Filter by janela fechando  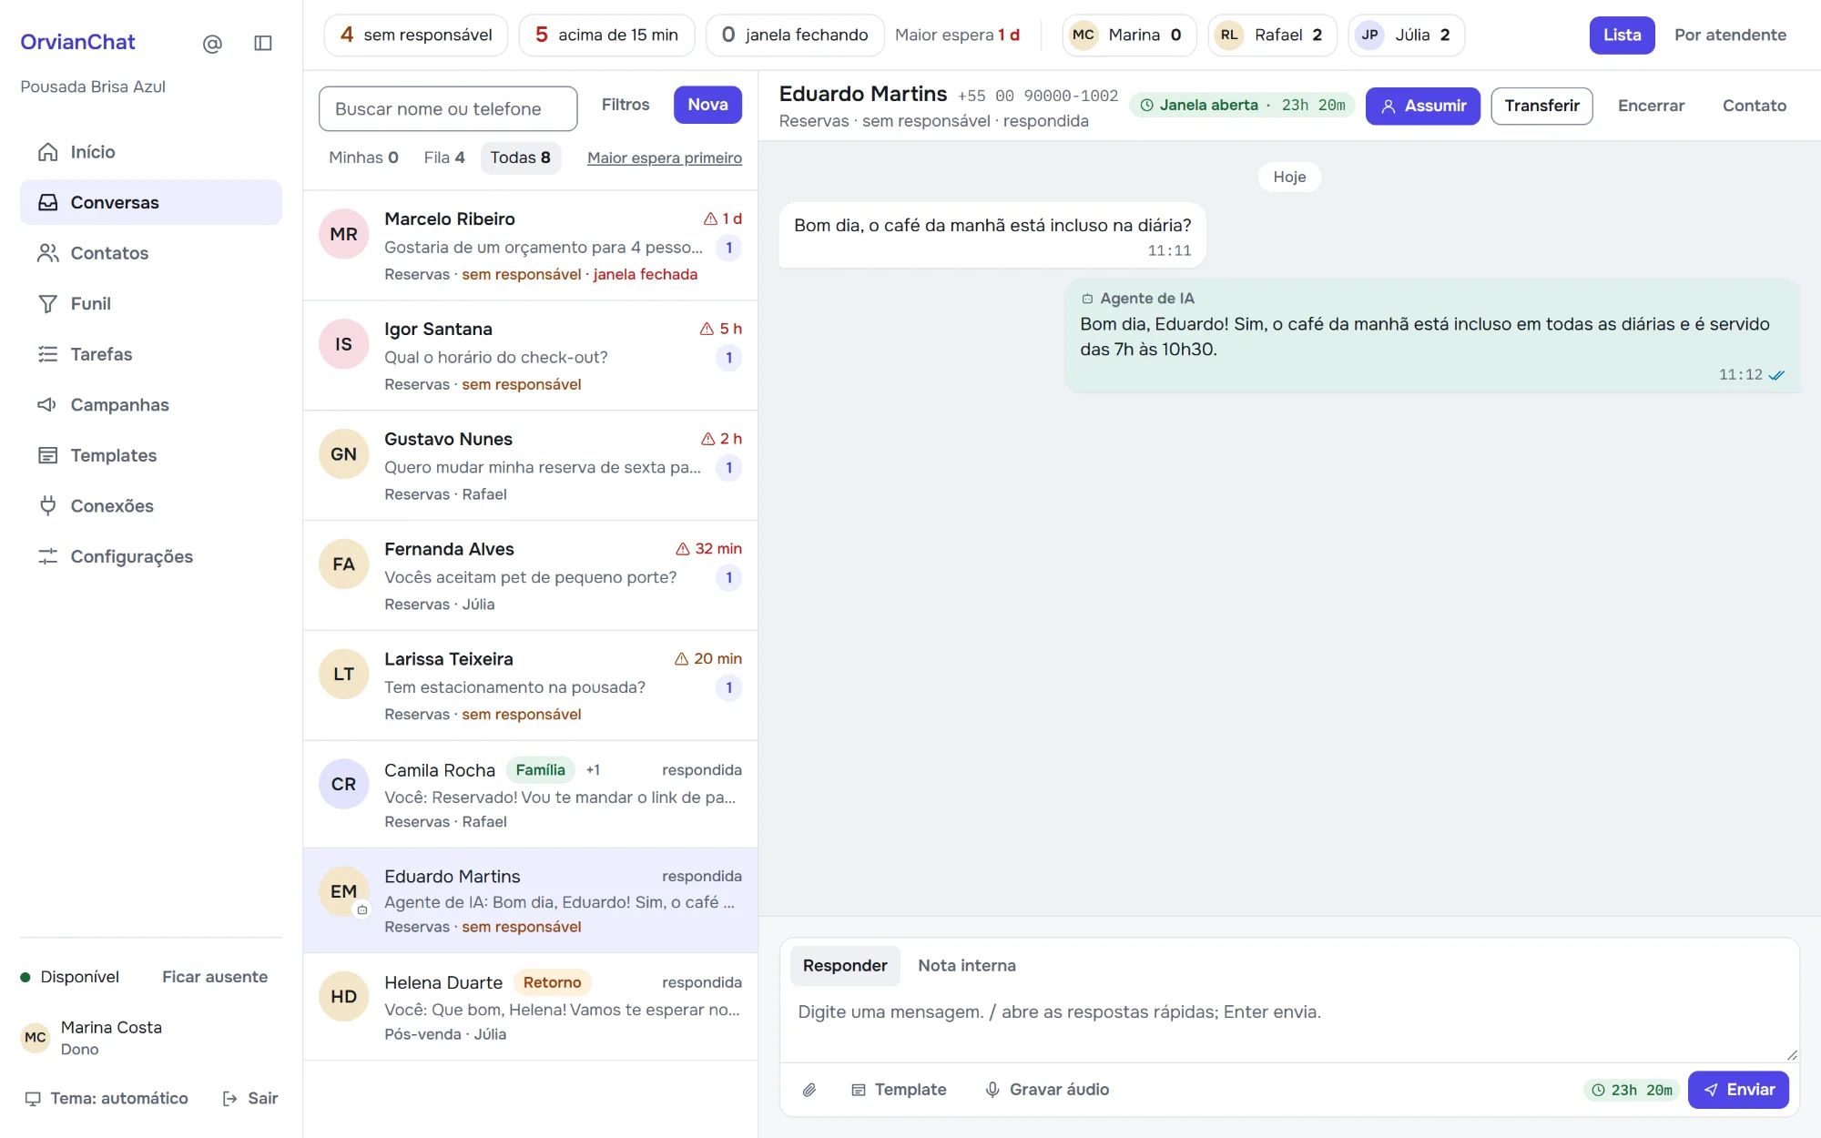click(795, 36)
